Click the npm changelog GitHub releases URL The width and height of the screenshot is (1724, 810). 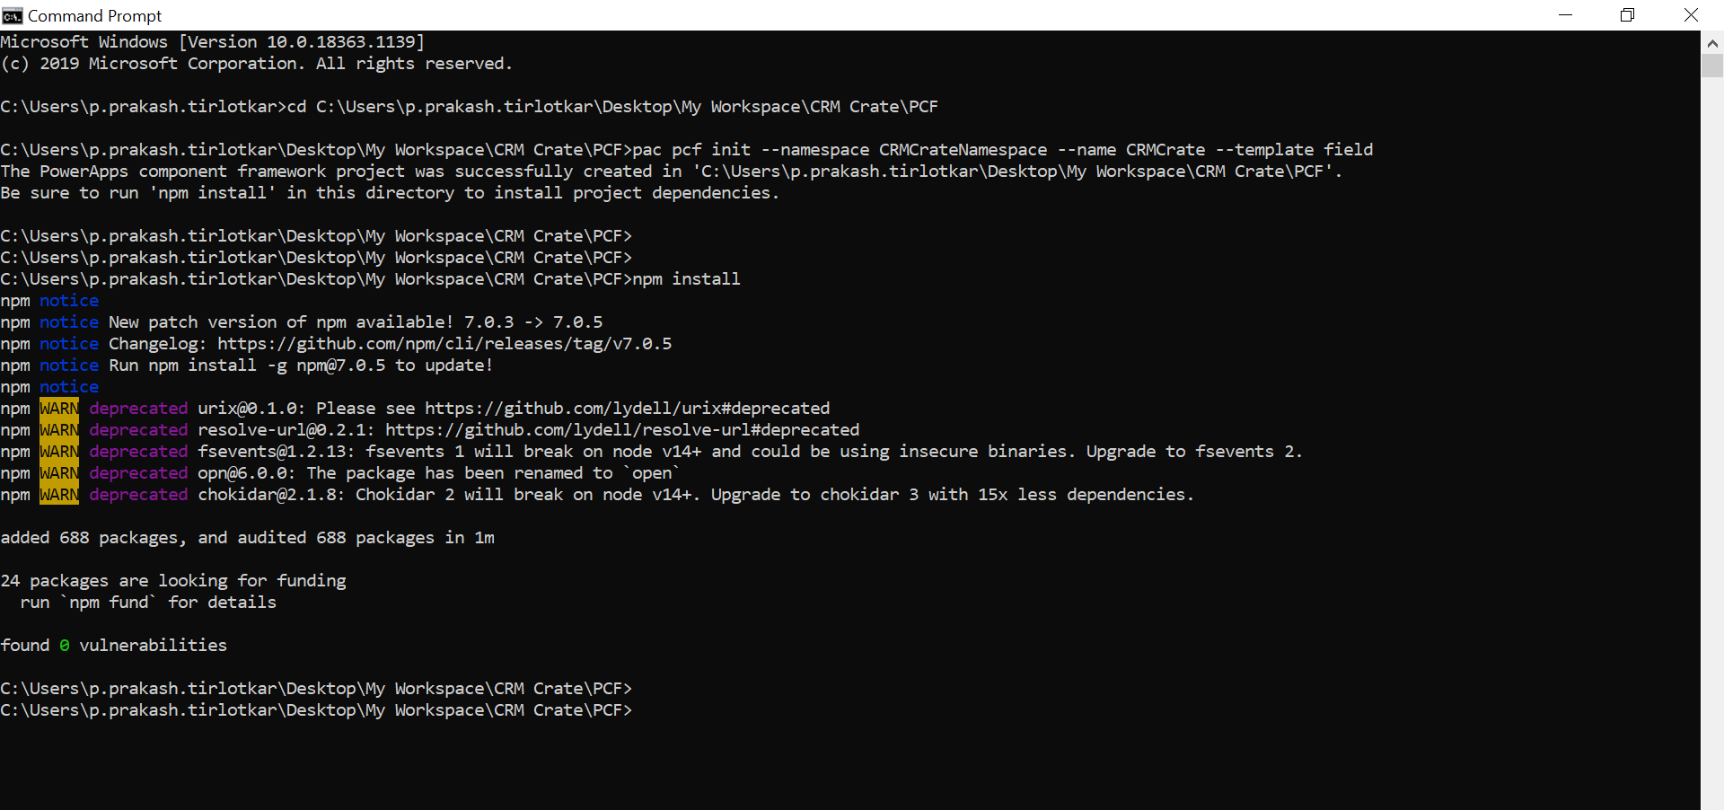(x=444, y=344)
